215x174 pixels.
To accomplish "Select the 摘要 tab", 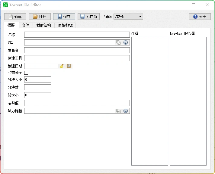I will tap(11, 25).
